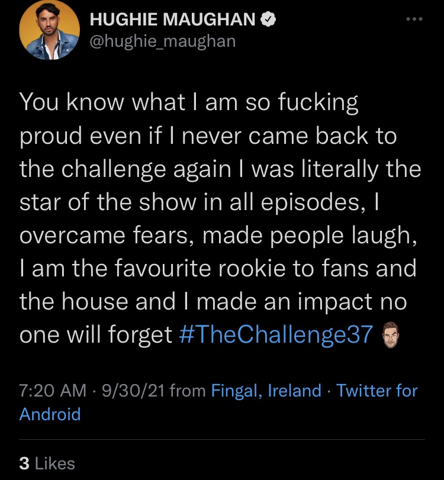Select the @hughie_maughan handle
Image resolution: width=444 pixels, height=480 pixels.
pyautogui.click(x=163, y=41)
